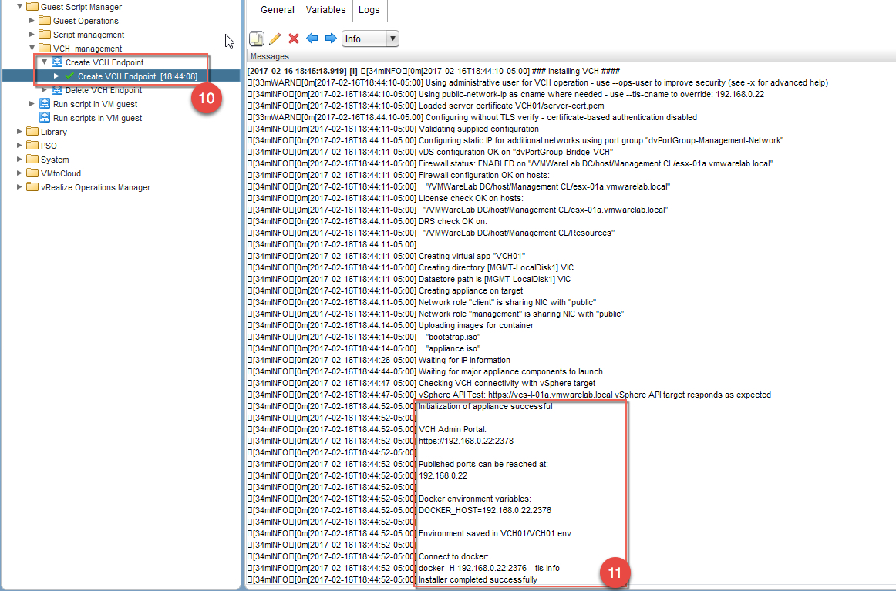The height and width of the screenshot is (591, 896).
Task: Click the blue forward arrow in Logs toolbar
Action: [x=329, y=38]
